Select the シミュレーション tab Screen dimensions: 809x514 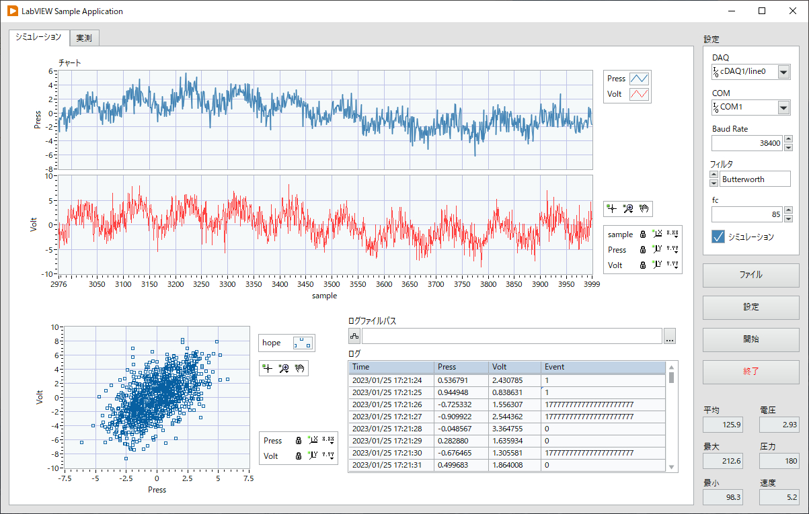(39, 38)
